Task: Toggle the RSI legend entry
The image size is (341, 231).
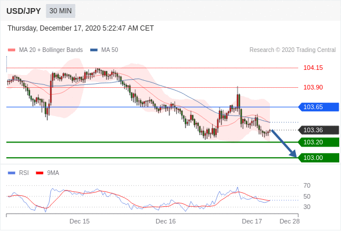Action: 18,173
